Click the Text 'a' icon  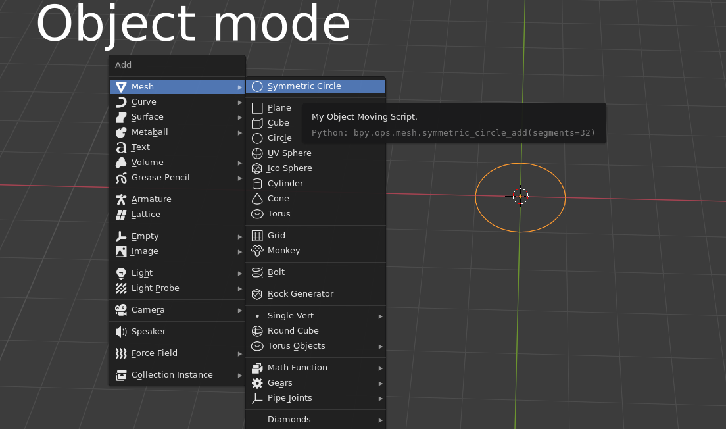pyautogui.click(x=121, y=147)
